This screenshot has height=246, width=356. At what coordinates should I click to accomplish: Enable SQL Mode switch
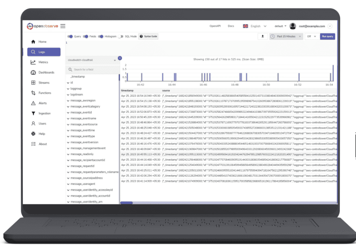tap(120, 36)
